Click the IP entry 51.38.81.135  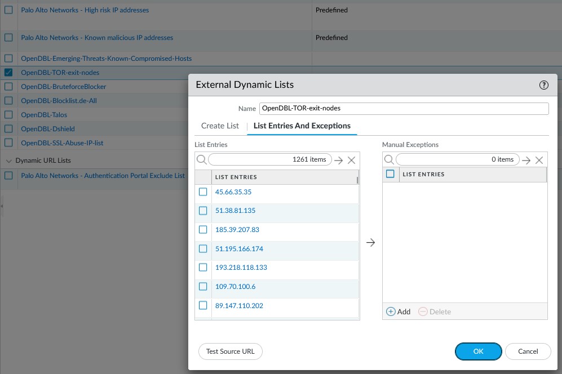[x=236, y=211]
